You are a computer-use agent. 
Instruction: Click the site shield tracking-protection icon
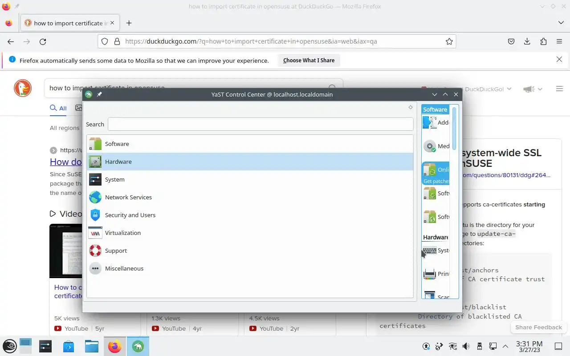click(105, 41)
